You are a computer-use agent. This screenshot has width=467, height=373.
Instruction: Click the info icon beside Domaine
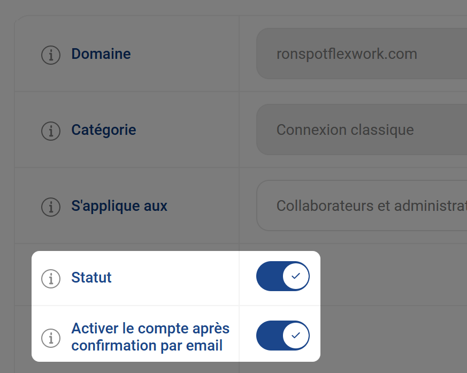tap(51, 55)
